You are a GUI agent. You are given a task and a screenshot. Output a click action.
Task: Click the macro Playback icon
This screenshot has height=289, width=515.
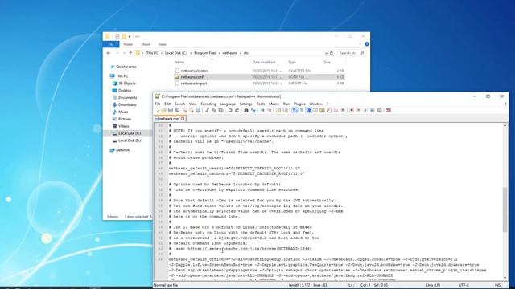[x=365, y=111]
